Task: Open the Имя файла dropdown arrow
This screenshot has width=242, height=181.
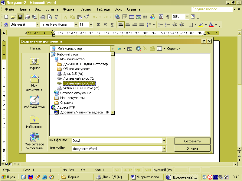Action: tap(164, 141)
